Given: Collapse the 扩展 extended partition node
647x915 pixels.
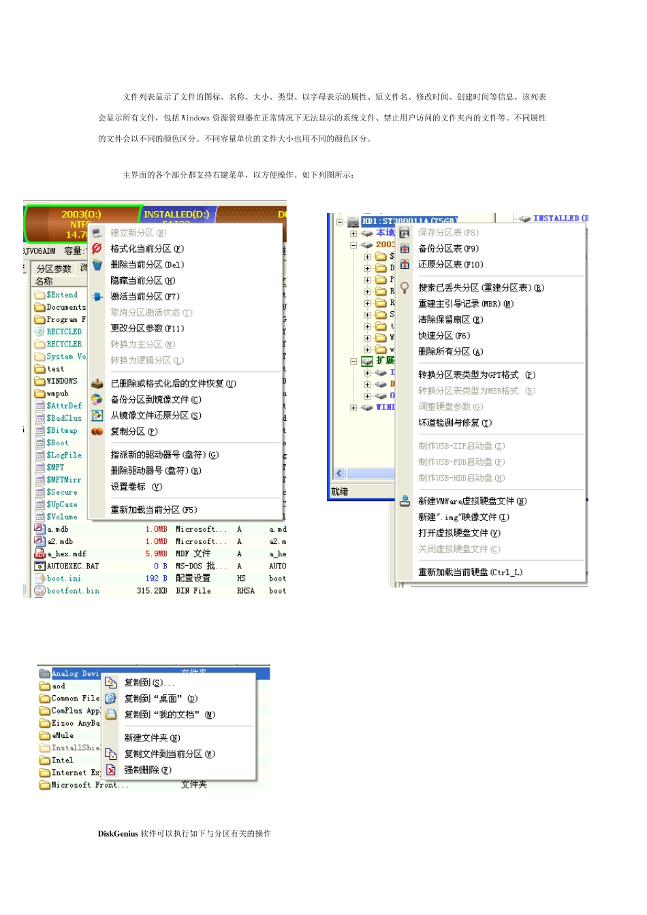Looking at the screenshot, I should pos(353,362).
